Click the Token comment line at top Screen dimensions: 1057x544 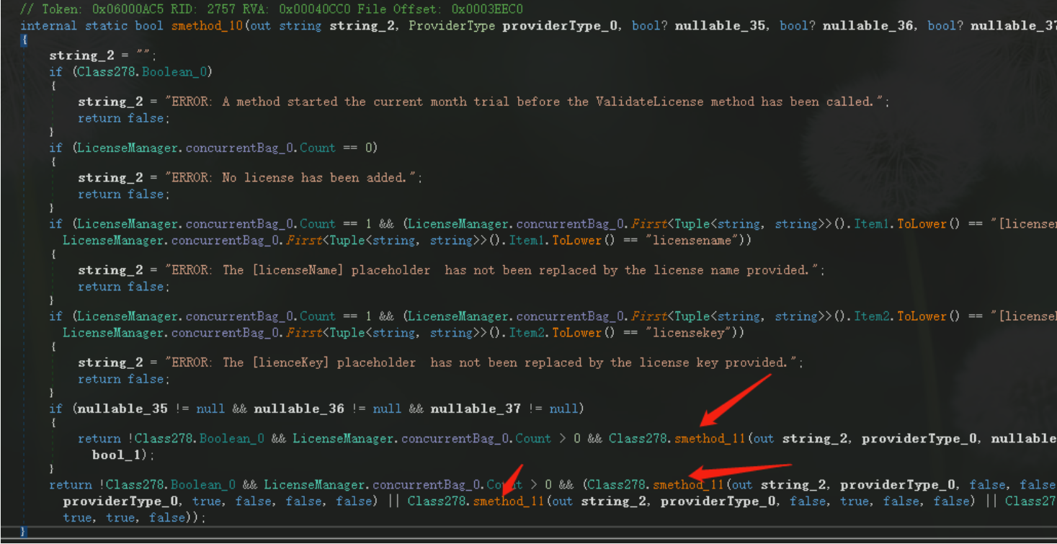[x=272, y=9]
